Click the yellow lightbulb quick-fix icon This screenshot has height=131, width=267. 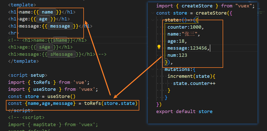pyautogui.click(x=159, y=47)
